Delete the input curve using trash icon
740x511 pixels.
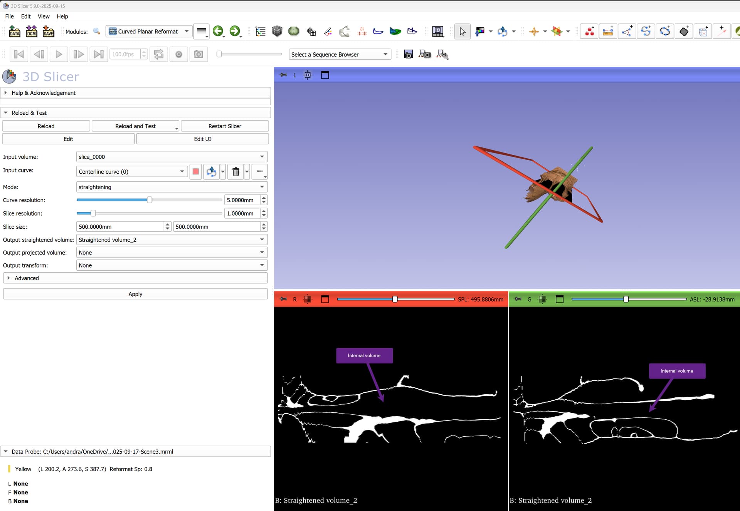click(235, 172)
